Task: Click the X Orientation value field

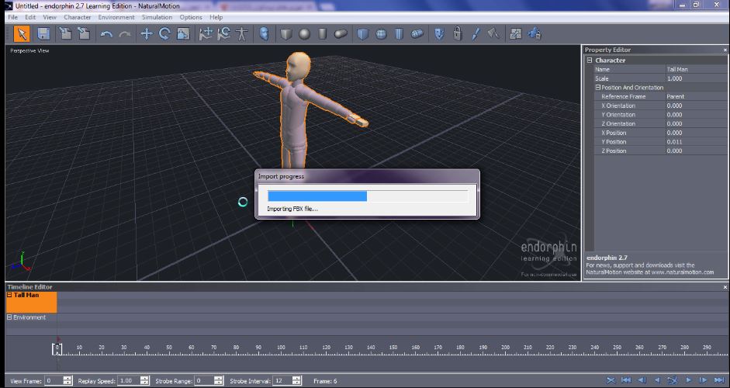Action: pos(695,106)
